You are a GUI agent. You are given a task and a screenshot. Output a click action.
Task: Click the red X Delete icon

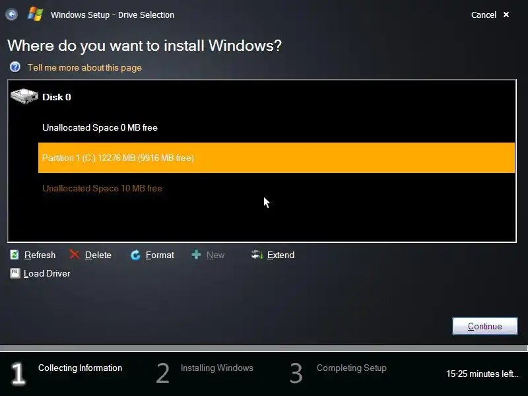pos(75,254)
